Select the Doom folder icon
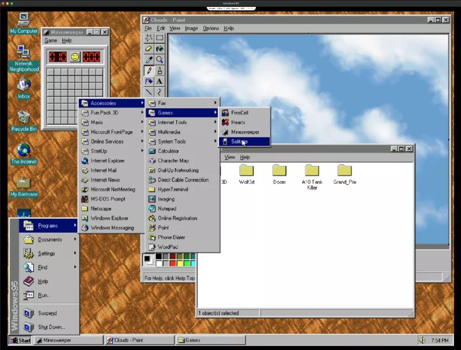Viewport: 461px width, 350px height. [279, 172]
